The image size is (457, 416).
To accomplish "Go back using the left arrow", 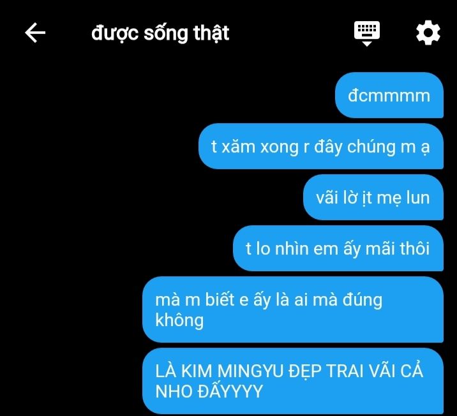I will click(x=35, y=33).
